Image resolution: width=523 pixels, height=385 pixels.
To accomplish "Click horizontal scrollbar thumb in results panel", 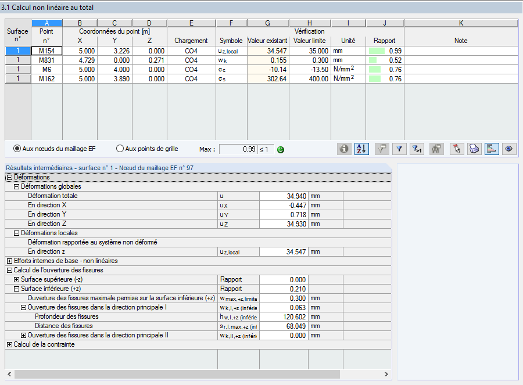I will coord(177,375).
